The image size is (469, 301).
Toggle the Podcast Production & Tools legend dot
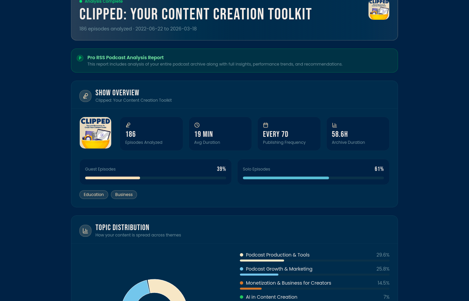point(242,255)
